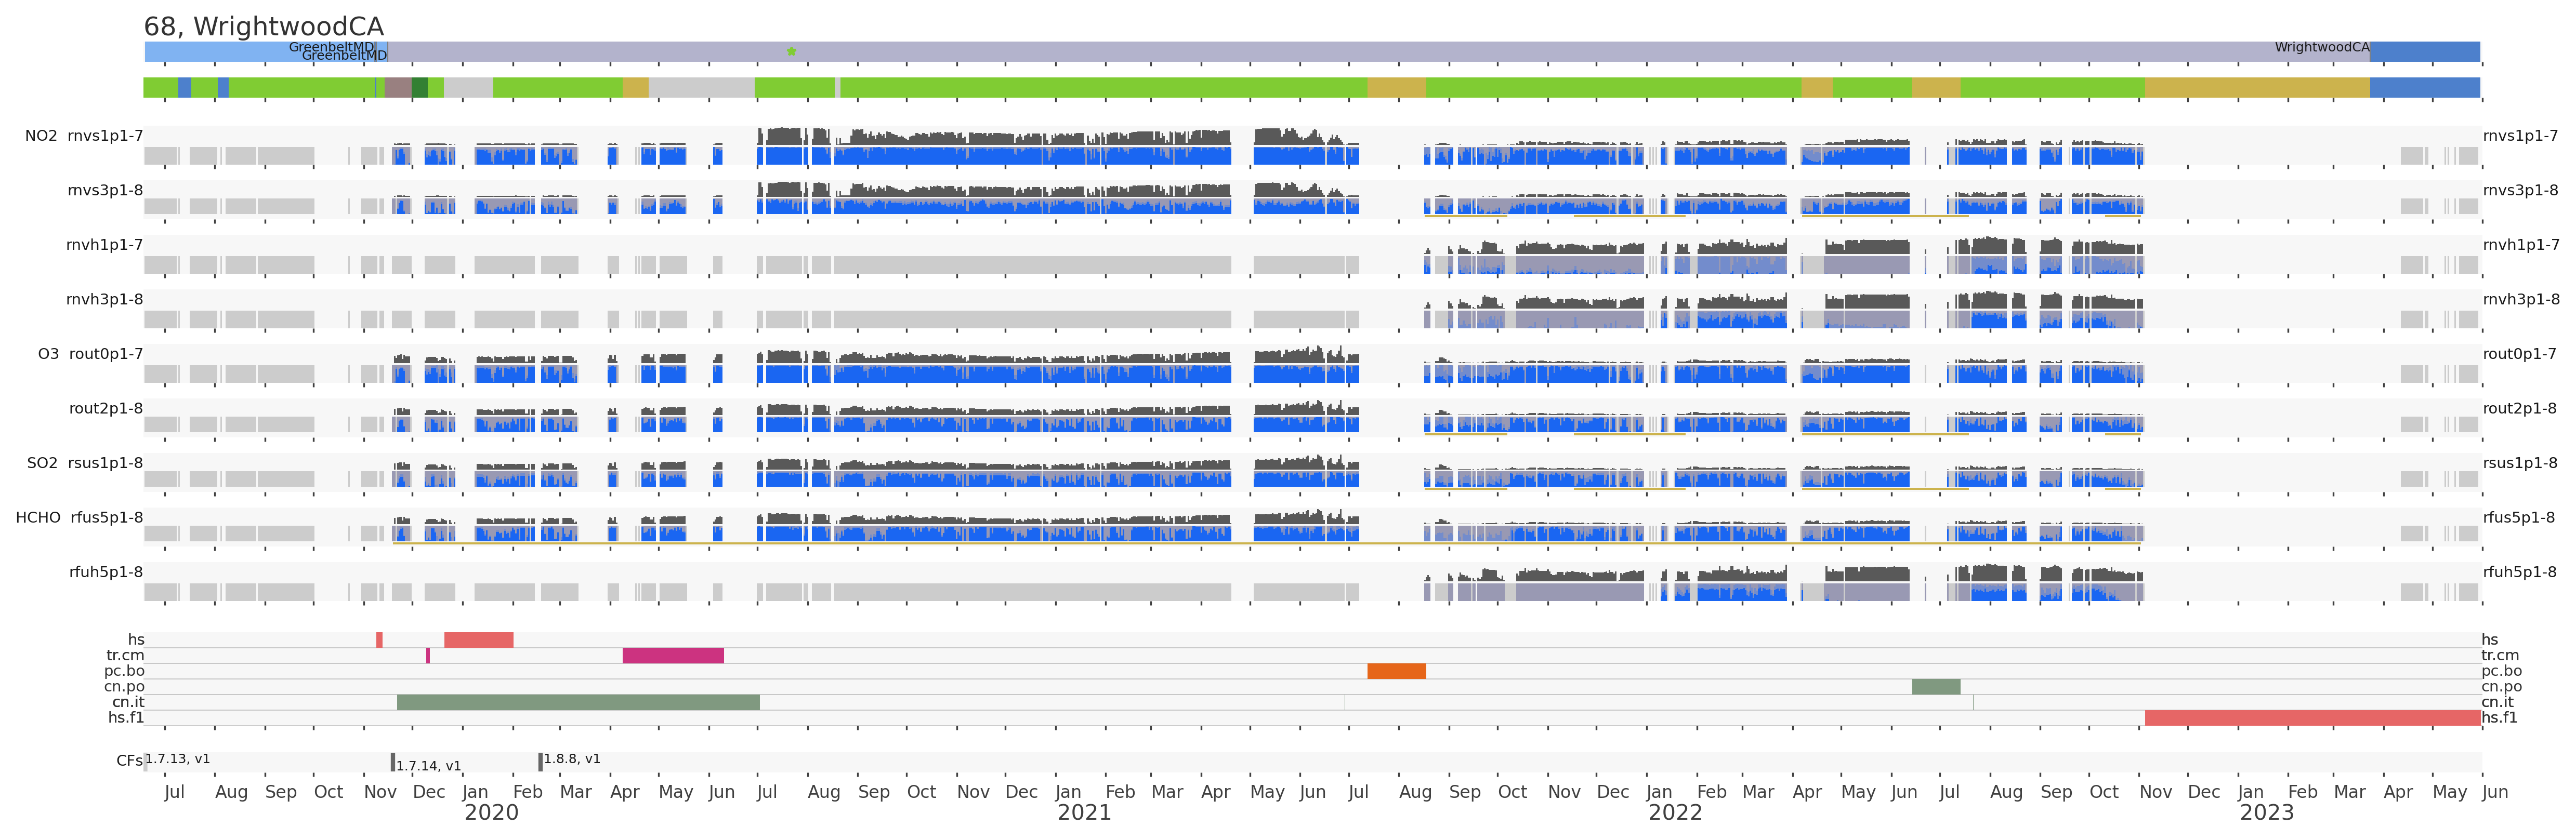Click the cn.po bar near June 2022

coord(1935,687)
